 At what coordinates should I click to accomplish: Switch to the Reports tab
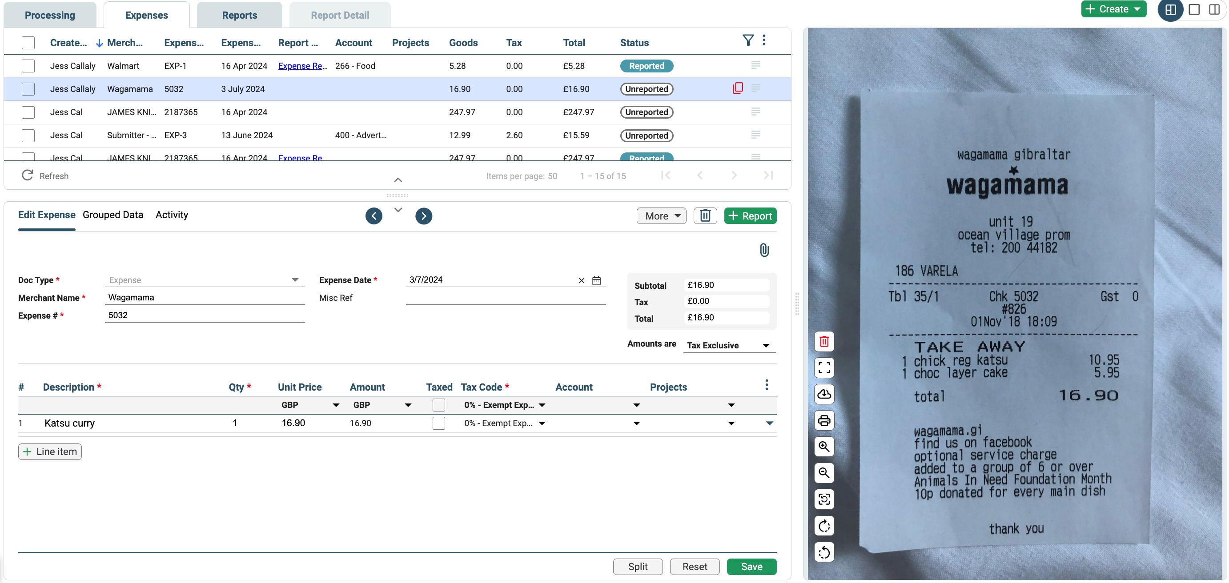(240, 15)
